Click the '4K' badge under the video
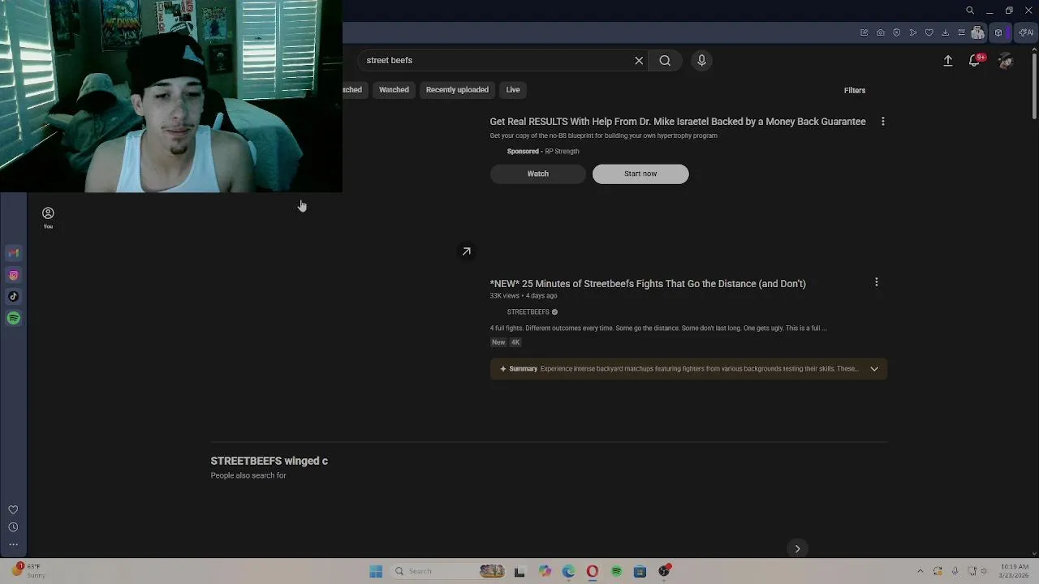Image resolution: width=1039 pixels, height=584 pixels. click(x=515, y=342)
